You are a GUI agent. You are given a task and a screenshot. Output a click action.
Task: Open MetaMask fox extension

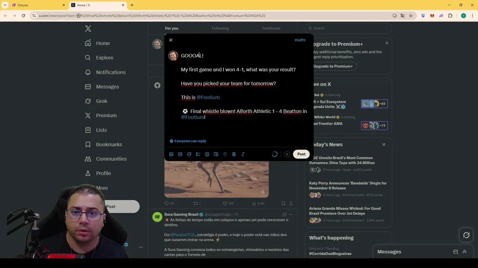tap(432, 16)
